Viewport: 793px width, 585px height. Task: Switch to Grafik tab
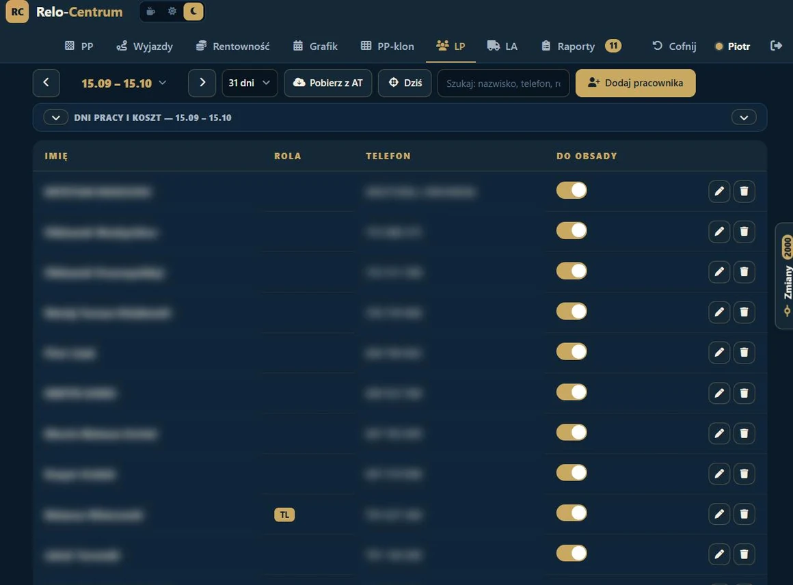click(x=315, y=46)
